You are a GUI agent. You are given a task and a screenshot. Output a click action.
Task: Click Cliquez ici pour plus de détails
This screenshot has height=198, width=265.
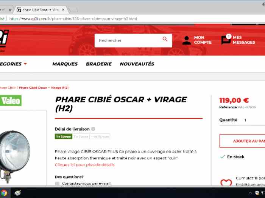(x=85, y=165)
